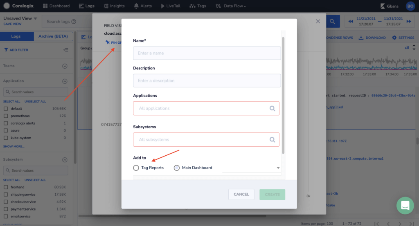Open the Dashboard grid icon

[x=45, y=6]
